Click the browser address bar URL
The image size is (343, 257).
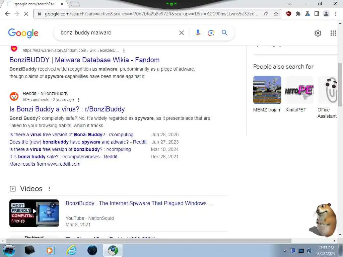pyautogui.click(x=151, y=14)
